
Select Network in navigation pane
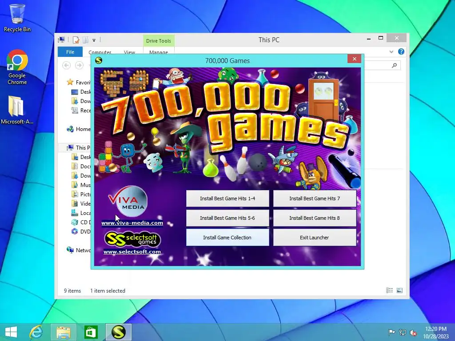click(x=78, y=250)
